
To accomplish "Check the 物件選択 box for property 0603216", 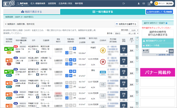I will [137, 106].
